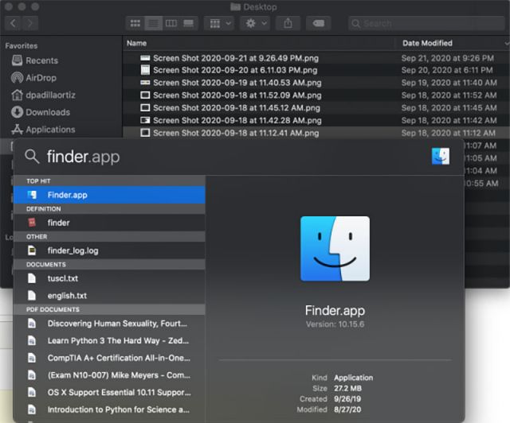Viewport: 510px width, 423px height.
Task: Switch Finder to icon view
Action: pyautogui.click(x=135, y=24)
